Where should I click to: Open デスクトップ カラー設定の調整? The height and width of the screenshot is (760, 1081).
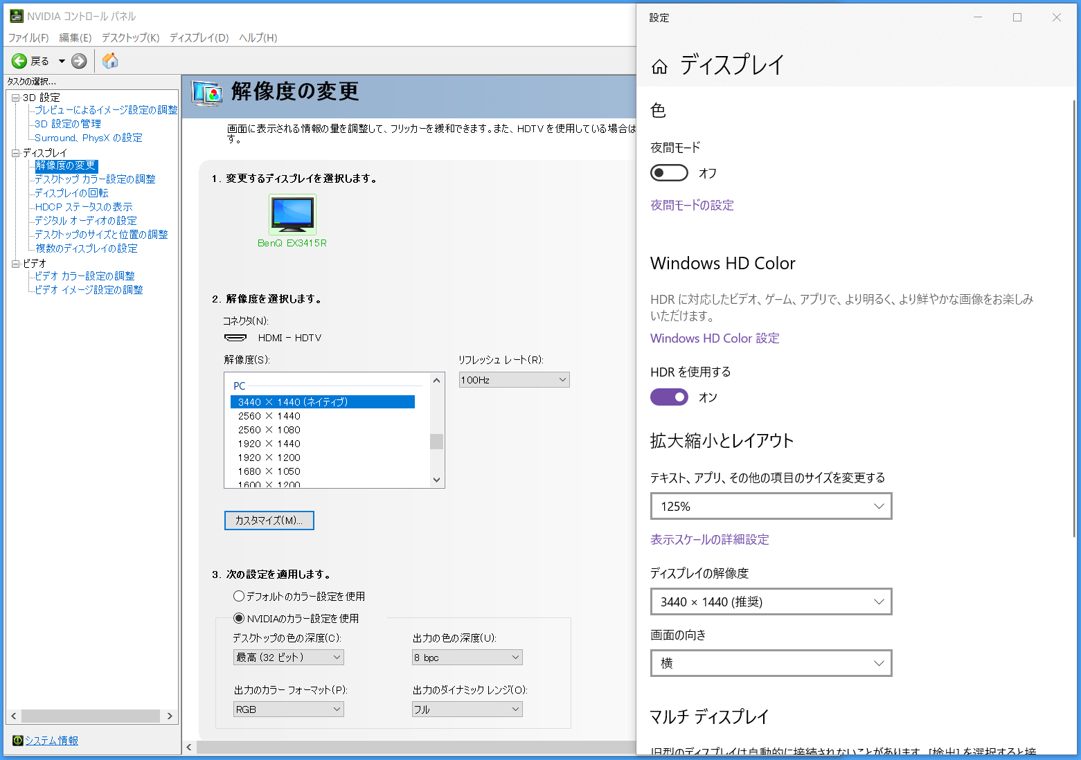point(95,179)
